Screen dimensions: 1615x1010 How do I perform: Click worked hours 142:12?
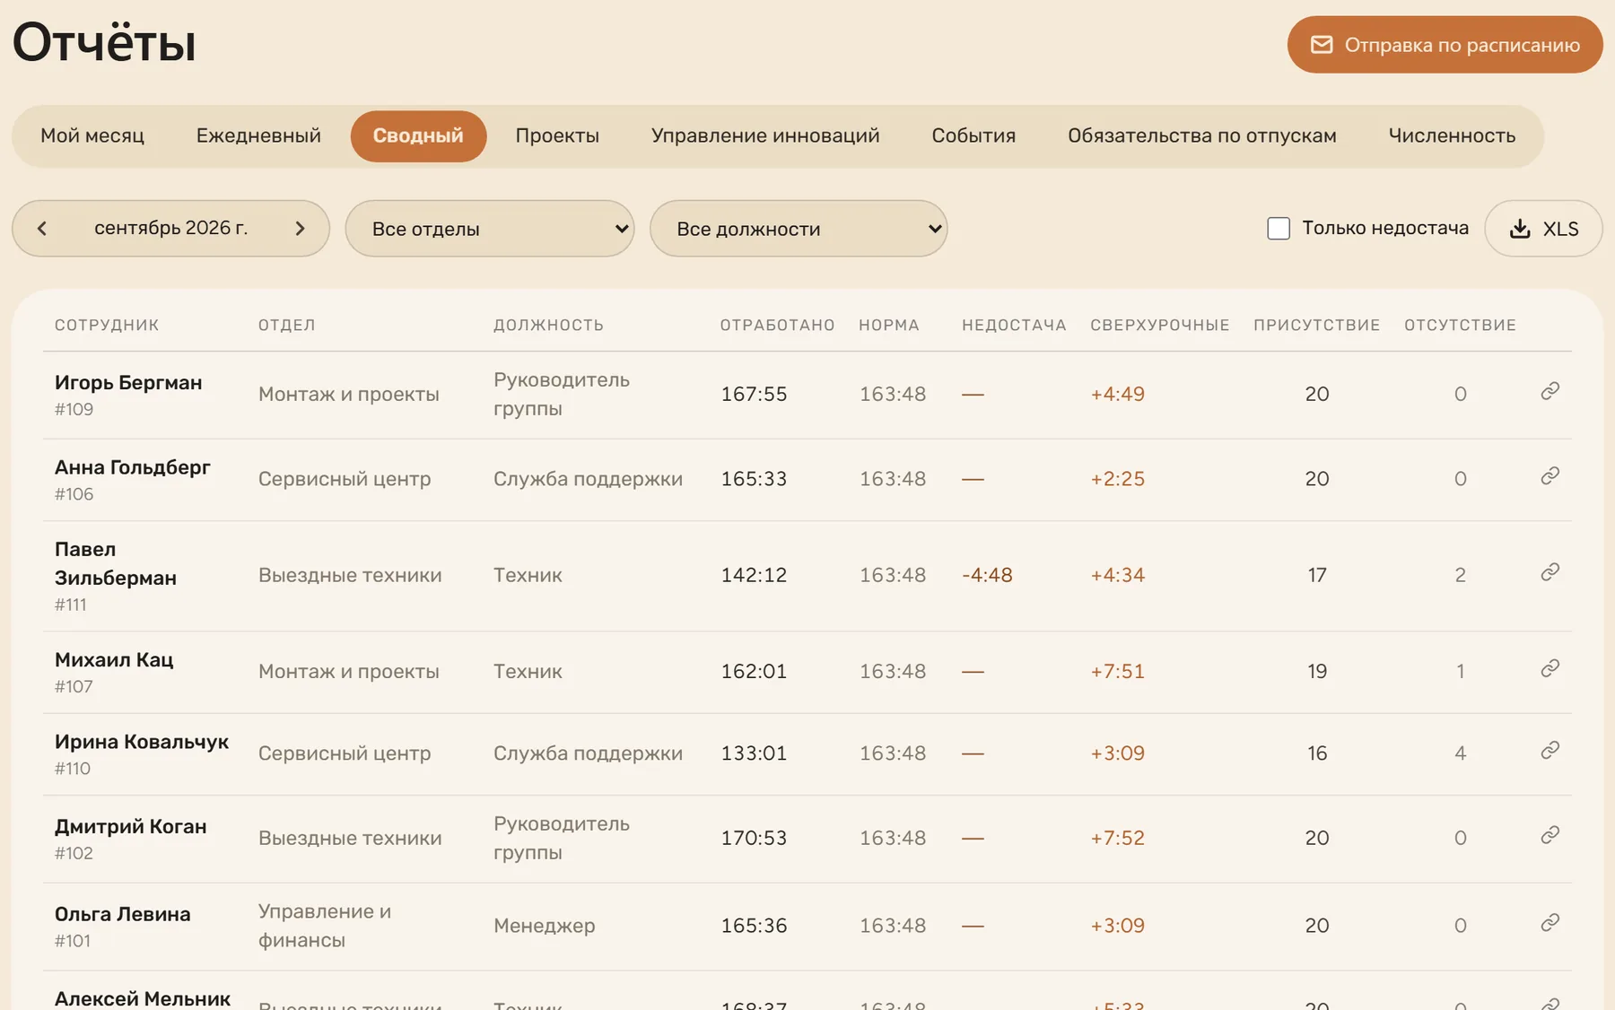tap(754, 575)
